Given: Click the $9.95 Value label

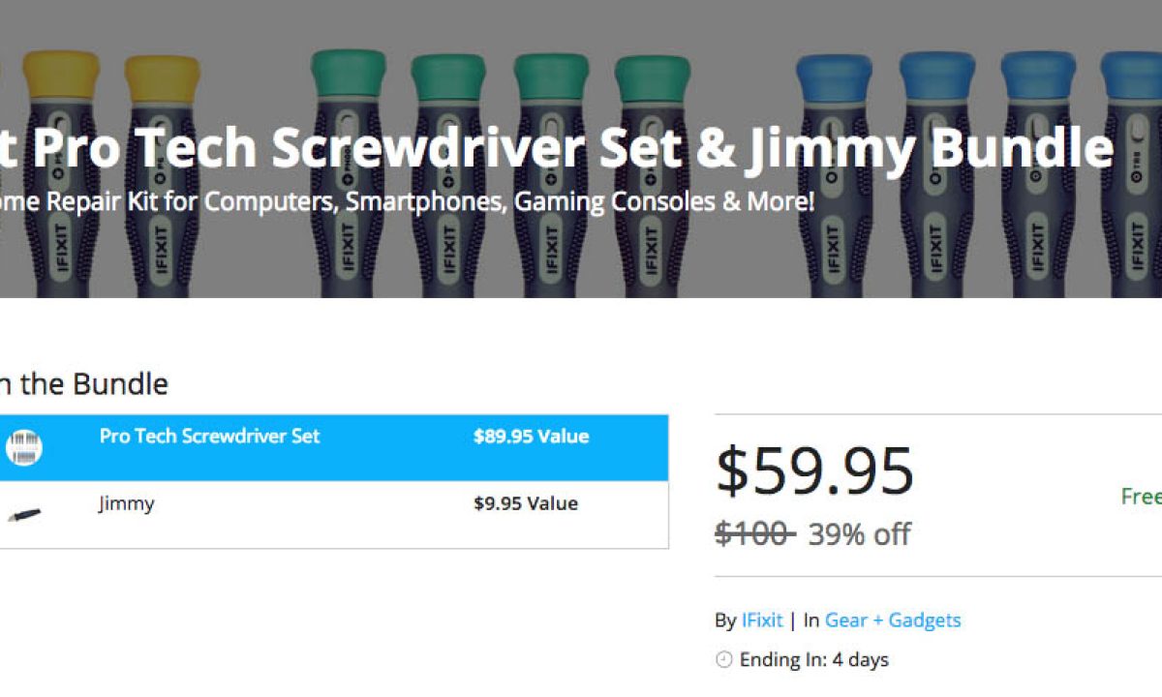Looking at the screenshot, I should (525, 503).
